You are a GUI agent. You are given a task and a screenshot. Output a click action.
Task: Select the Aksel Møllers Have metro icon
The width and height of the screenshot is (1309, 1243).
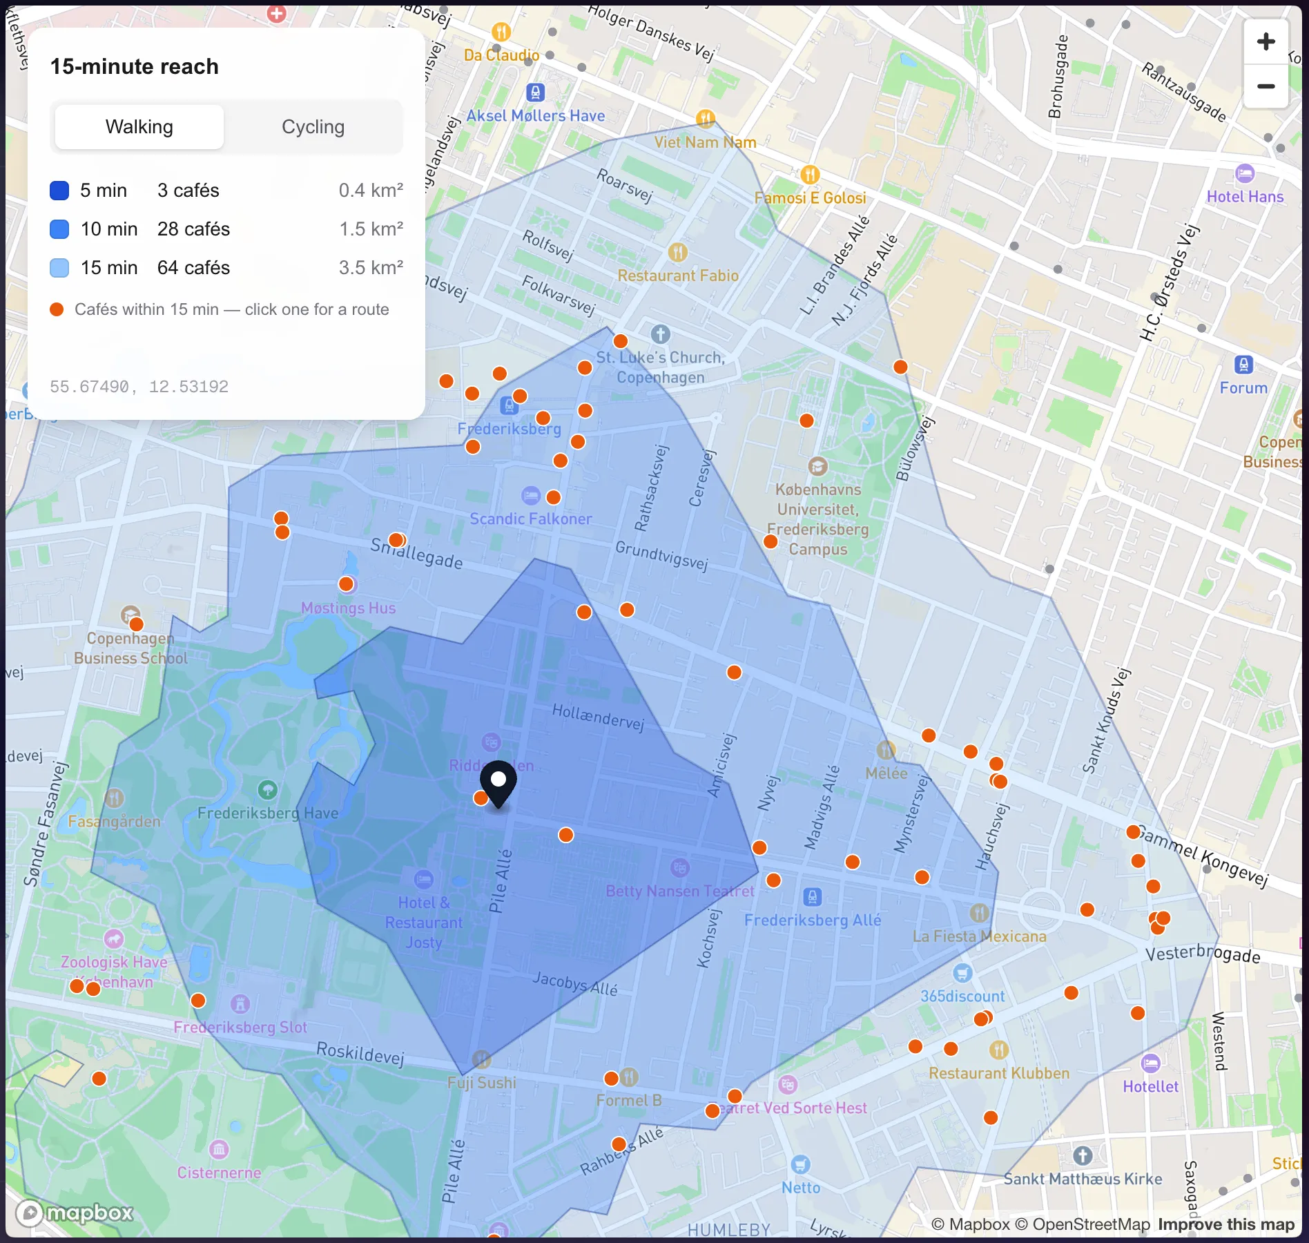coord(535,92)
